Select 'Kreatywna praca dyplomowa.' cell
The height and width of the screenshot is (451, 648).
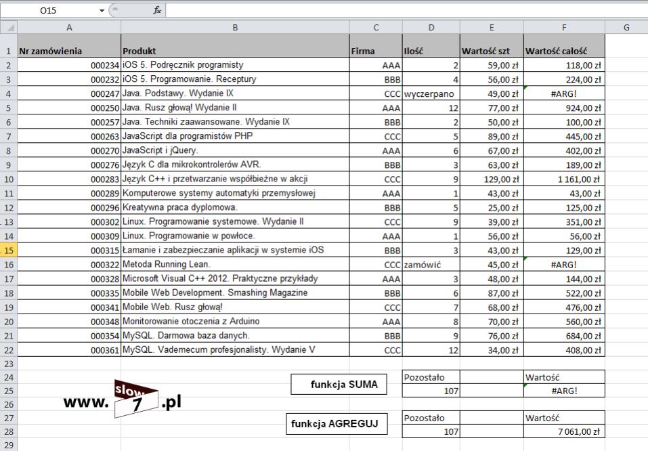click(235, 207)
